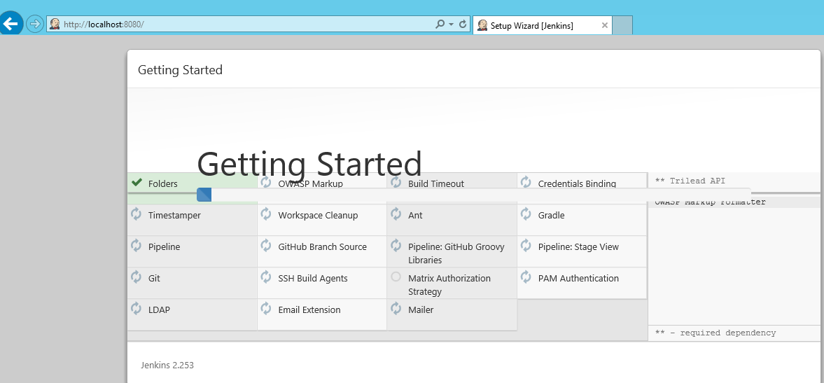The image size is (824, 383).
Task: Click the install progress bar blue fill
Action: (x=204, y=195)
